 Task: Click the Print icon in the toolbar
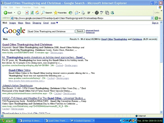pos(83,13)
